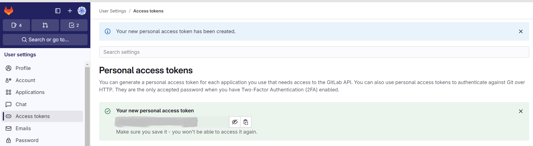Open Profile in user settings
Image resolution: width=533 pixels, height=146 pixels.
pyautogui.click(x=23, y=68)
